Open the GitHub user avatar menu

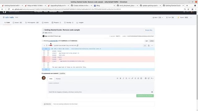[x=192, y=12]
